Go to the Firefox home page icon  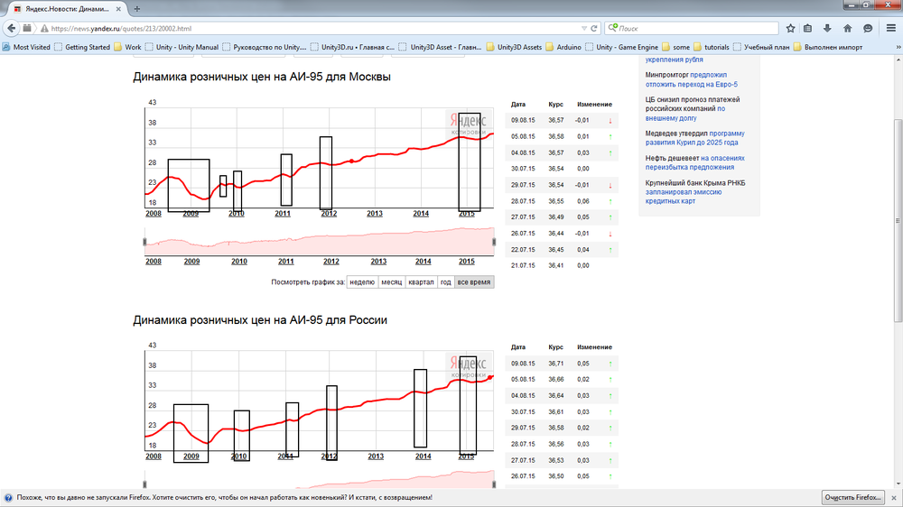click(848, 28)
